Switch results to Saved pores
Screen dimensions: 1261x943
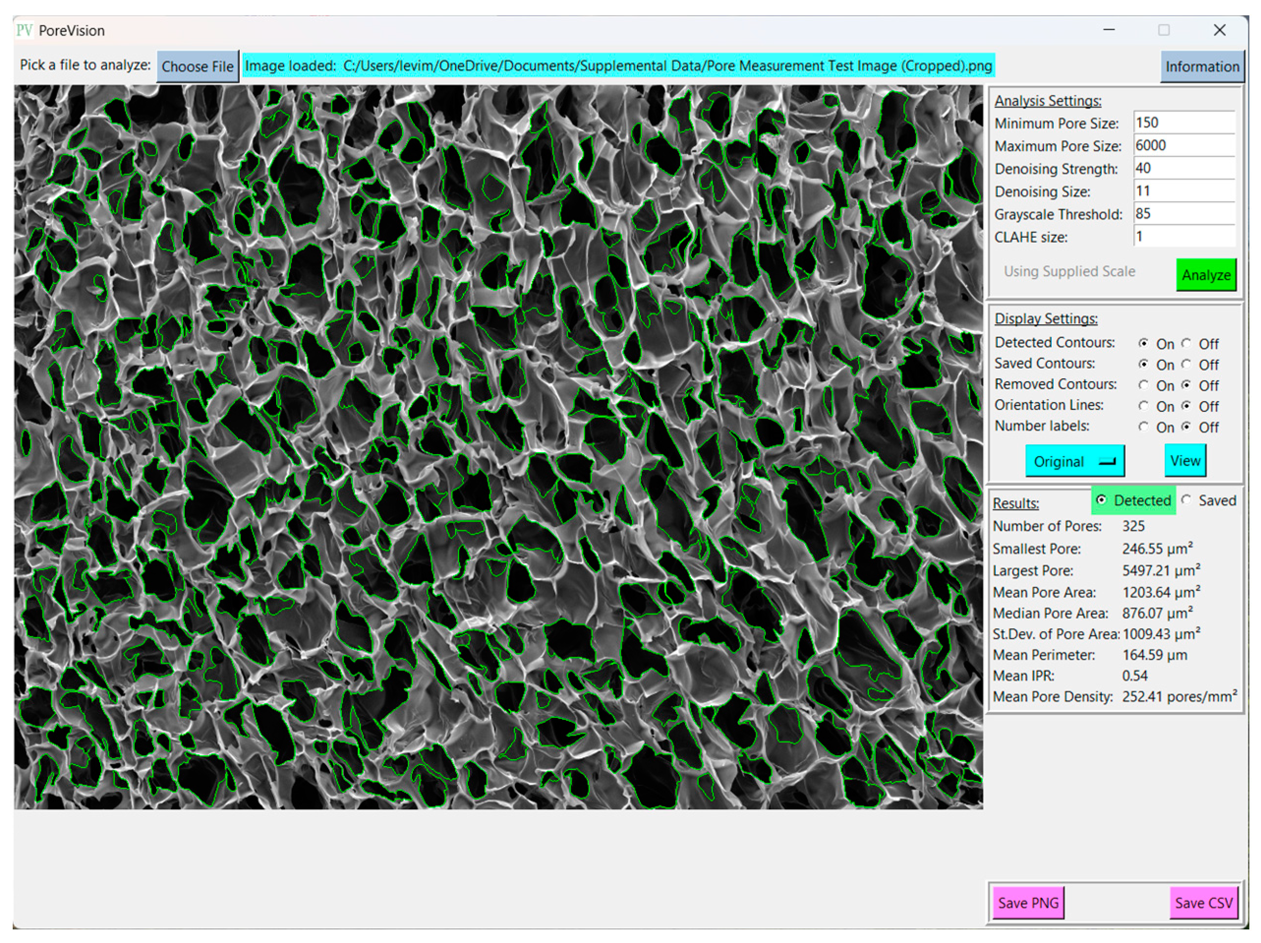coord(1187,500)
